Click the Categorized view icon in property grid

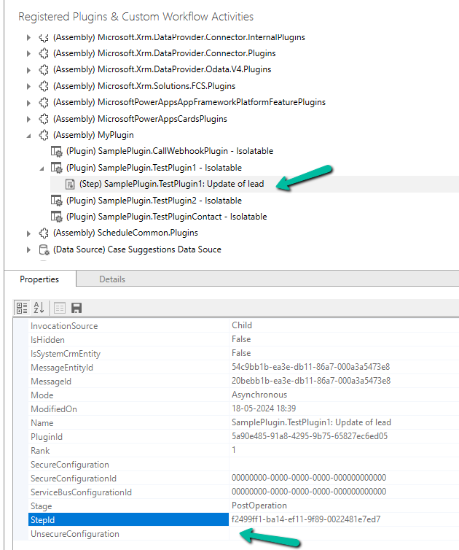[x=22, y=308]
